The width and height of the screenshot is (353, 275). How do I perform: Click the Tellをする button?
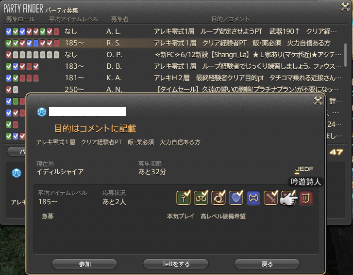[x=176, y=264]
